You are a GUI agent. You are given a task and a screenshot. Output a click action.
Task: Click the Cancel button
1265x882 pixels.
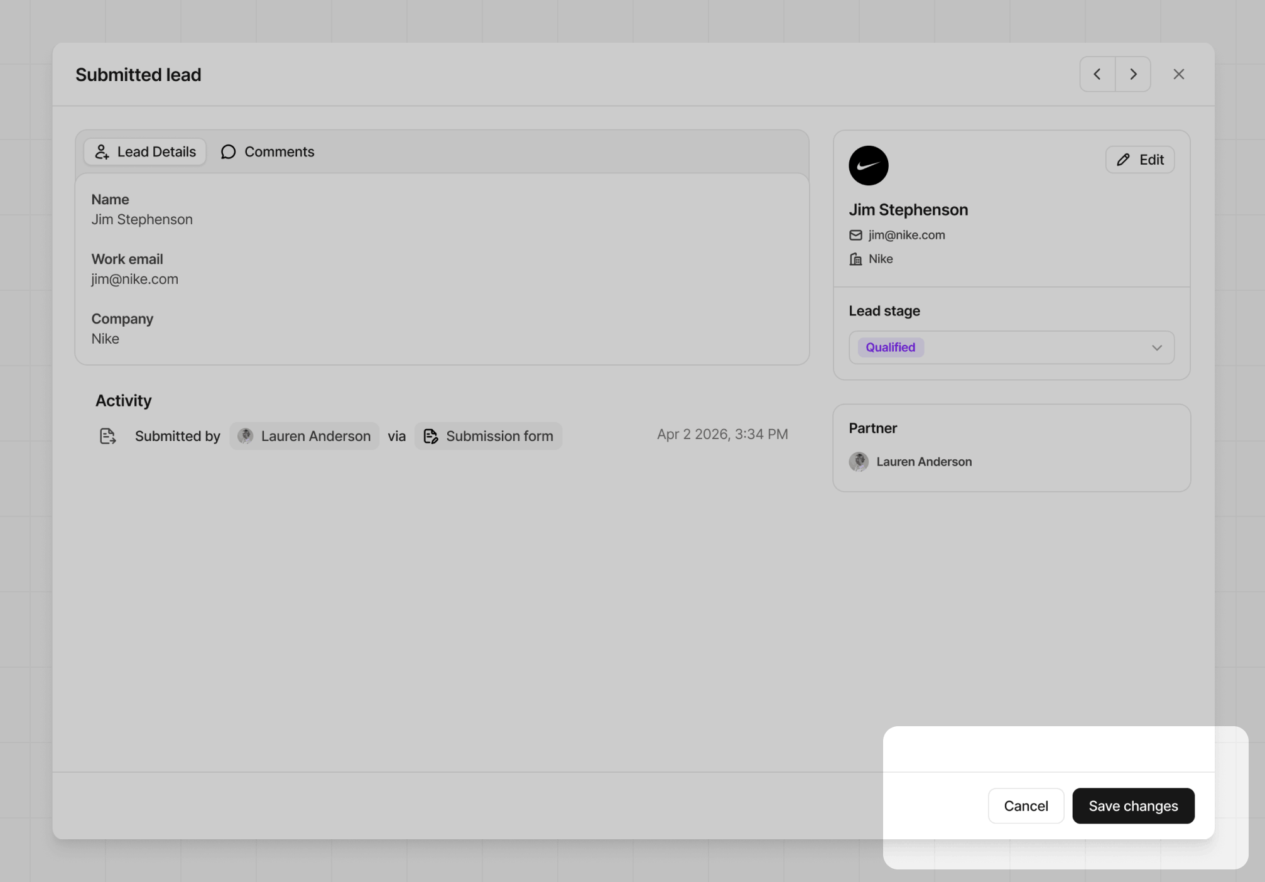point(1026,806)
